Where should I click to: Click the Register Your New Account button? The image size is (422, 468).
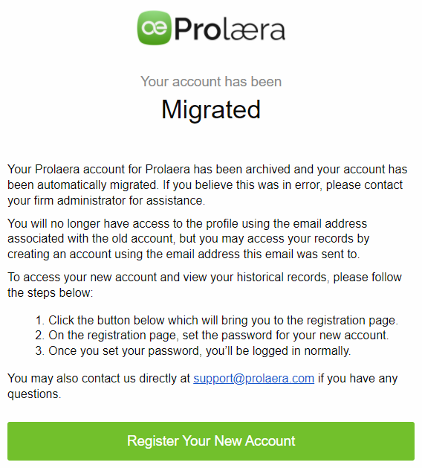[211, 440]
